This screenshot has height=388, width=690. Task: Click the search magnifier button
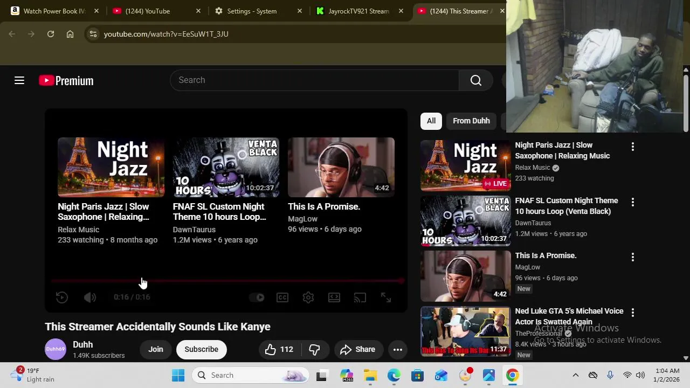tap(476, 80)
